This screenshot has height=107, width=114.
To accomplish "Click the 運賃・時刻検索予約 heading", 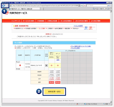I will (22, 26).
